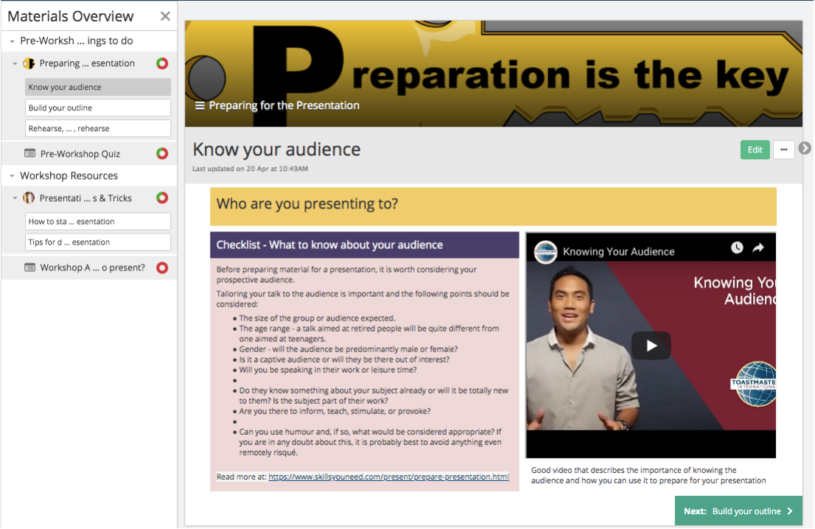Collapse the Workshop Resources section arrow
Screen dimensions: 815x529
tap(12, 176)
